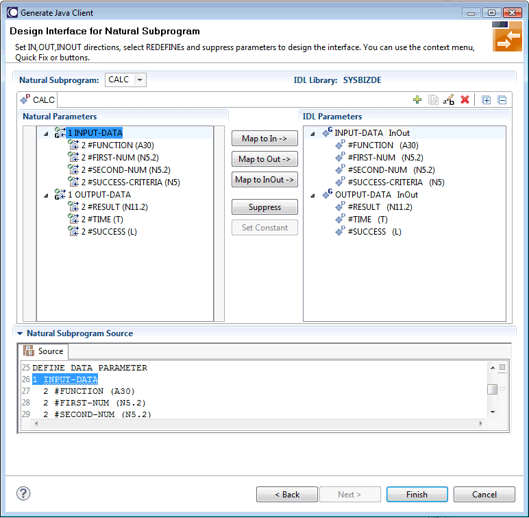This screenshot has height=518, width=529.
Task: Click the expand all (plus box) icon
Action: pyautogui.click(x=486, y=100)
